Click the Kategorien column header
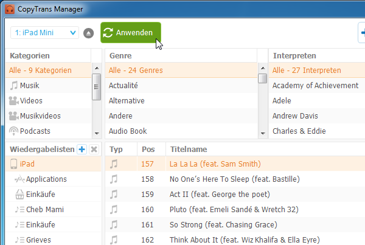The width and height of the screenshot is (365, 245). [x=48, y=56]
